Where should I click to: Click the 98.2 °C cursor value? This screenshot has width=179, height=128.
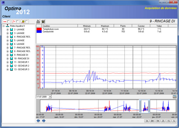tap(141, 29)
